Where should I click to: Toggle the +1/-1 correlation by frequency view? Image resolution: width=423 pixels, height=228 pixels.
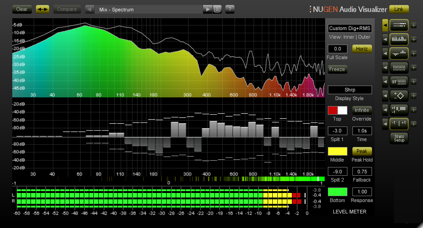click(399, 110)
